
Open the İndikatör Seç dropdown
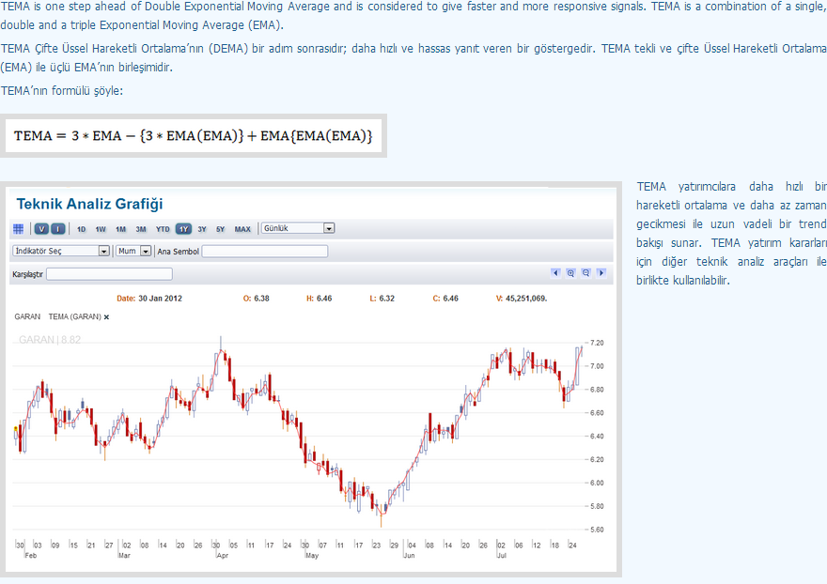point(61,251)
